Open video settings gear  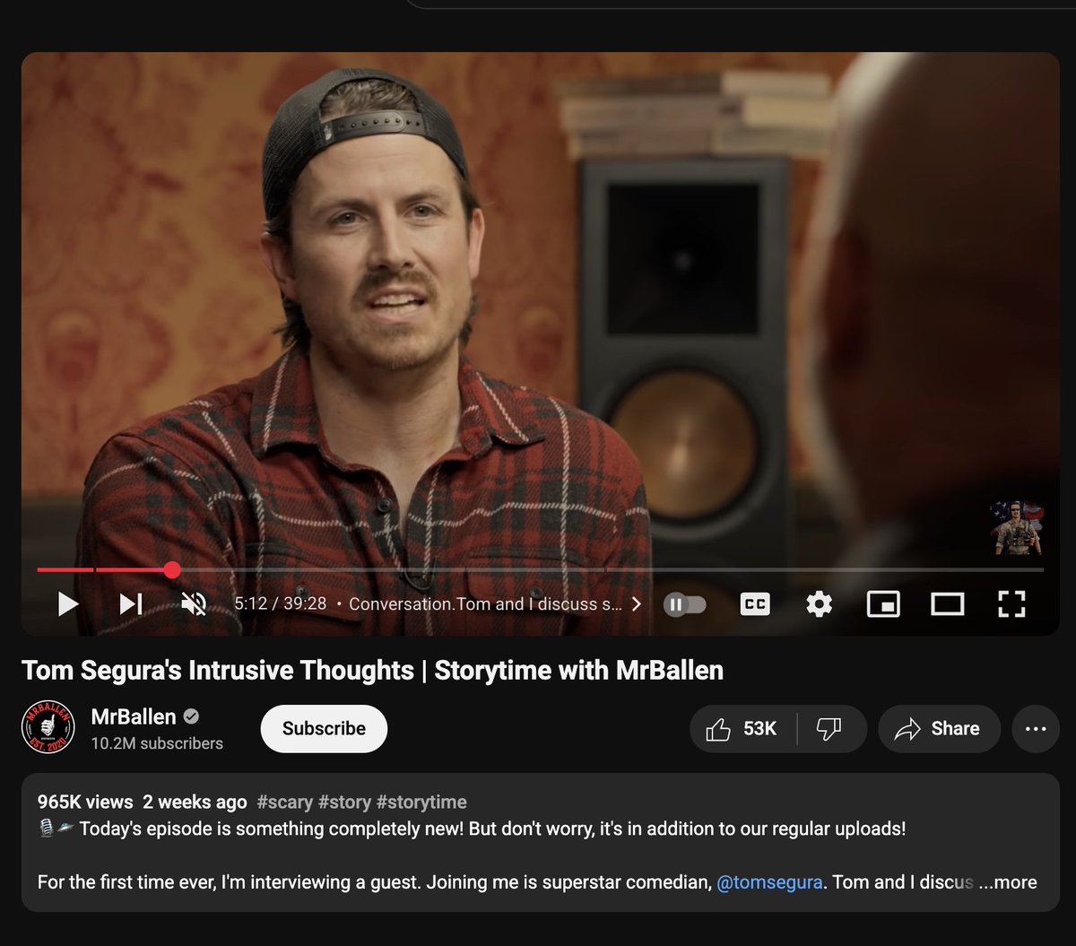(819, 604)
